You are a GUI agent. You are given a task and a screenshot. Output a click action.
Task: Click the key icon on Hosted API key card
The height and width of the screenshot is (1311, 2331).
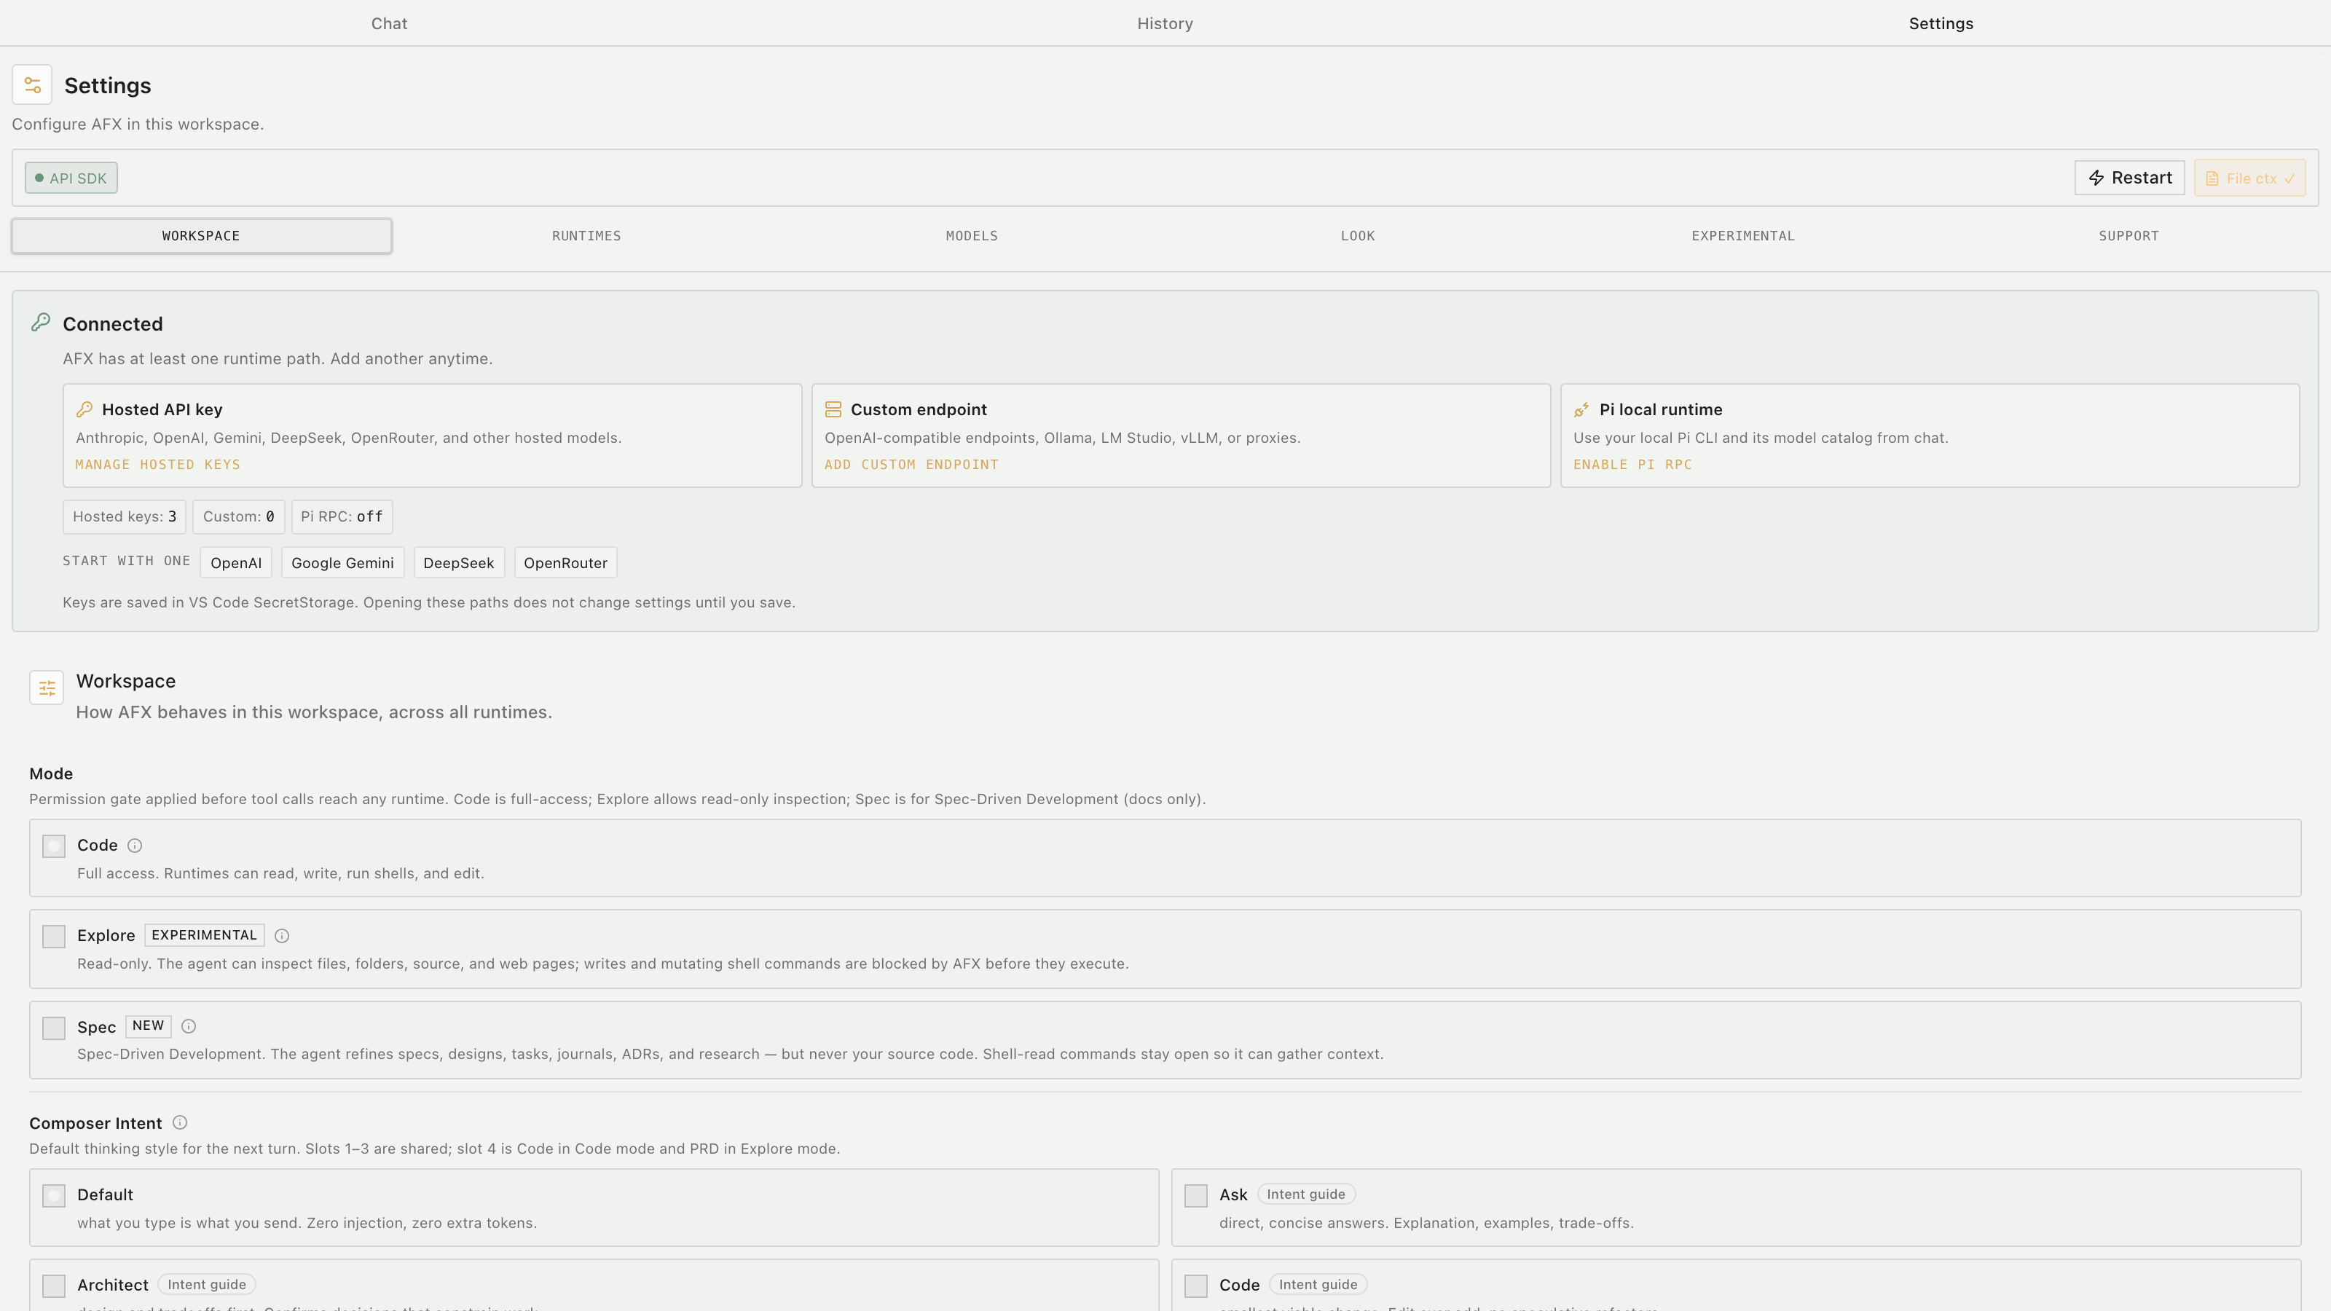pos(84,410)
